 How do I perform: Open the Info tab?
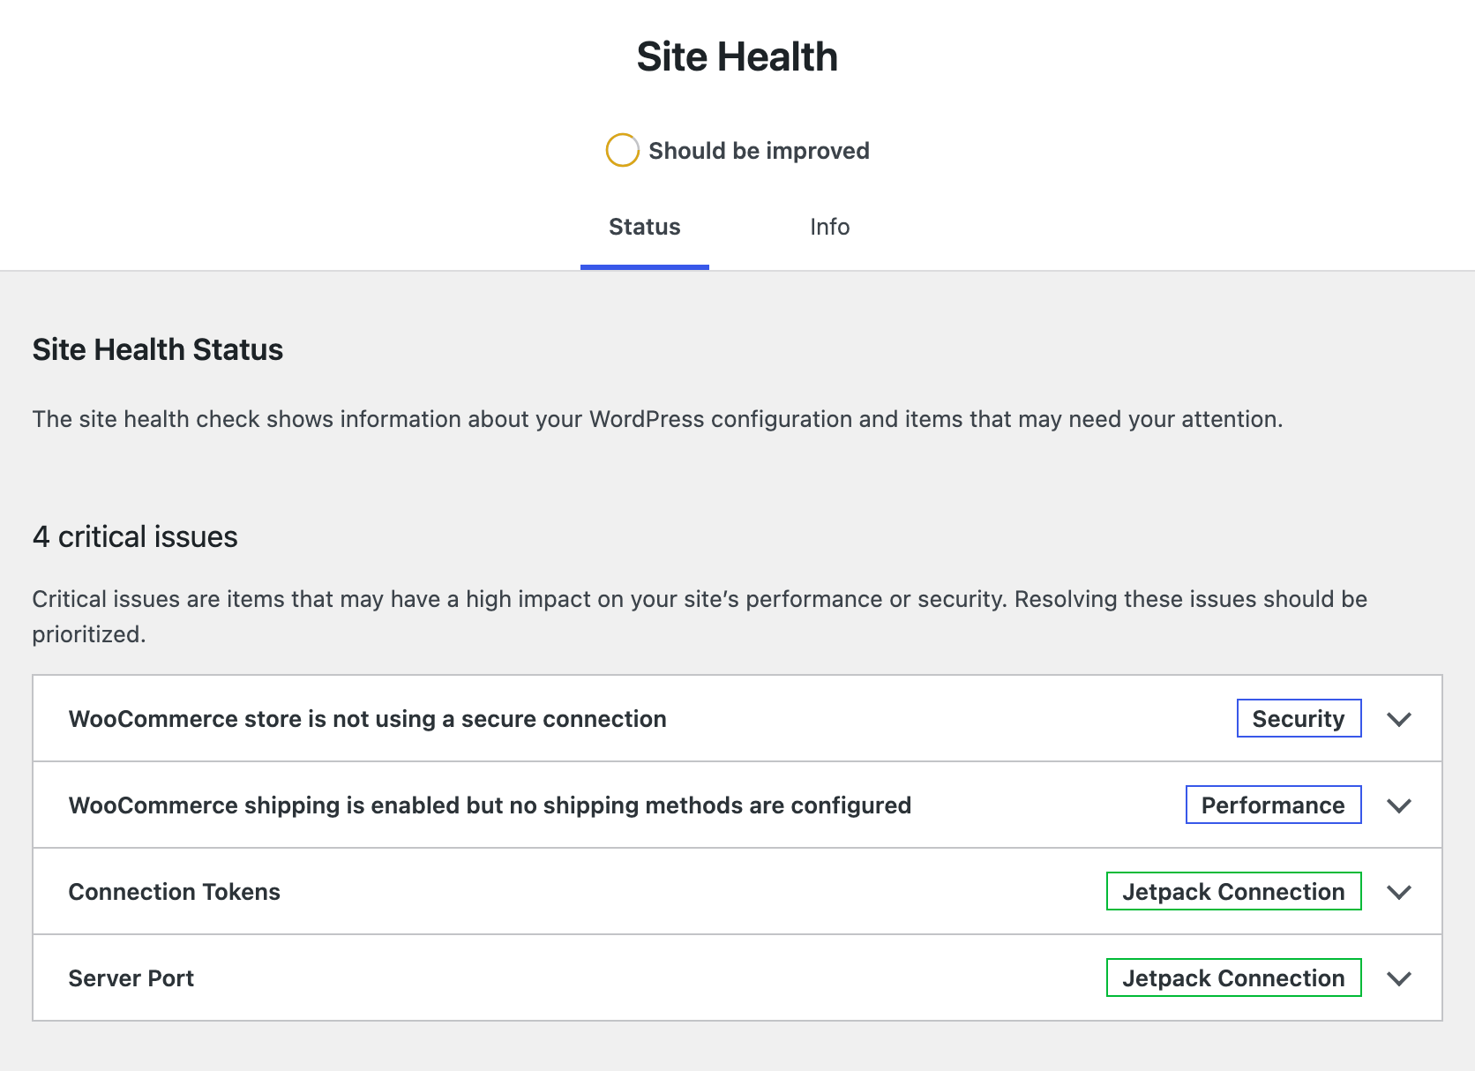click(829, 228)
